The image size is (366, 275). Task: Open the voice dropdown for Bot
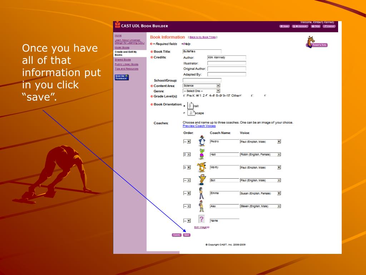tap(260, 180)
